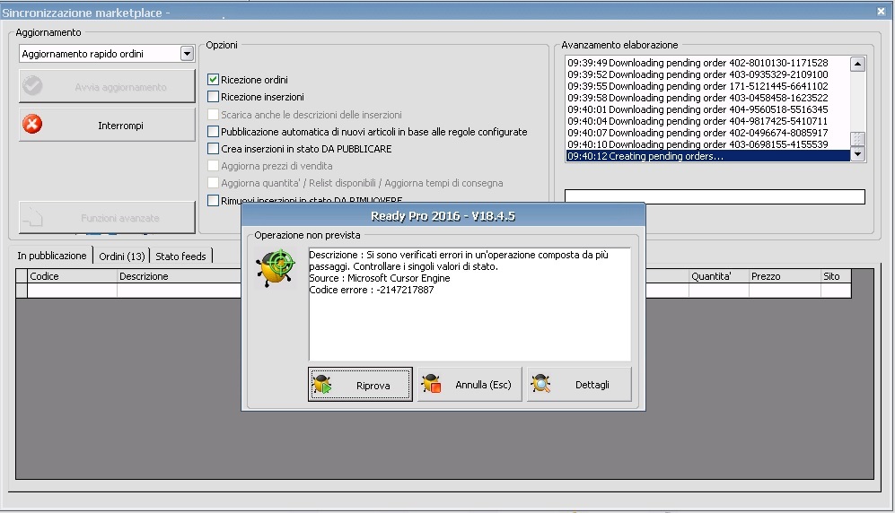Screen dimensions: 895x513
Task: Click the Quantita' column header
Action: point(718,276)
